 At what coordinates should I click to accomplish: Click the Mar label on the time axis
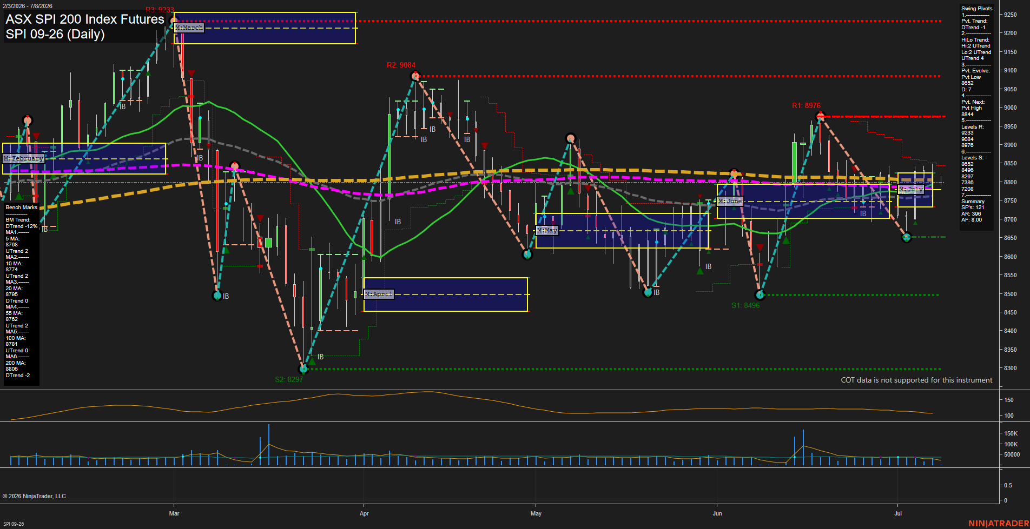click(x=174, y=513)
